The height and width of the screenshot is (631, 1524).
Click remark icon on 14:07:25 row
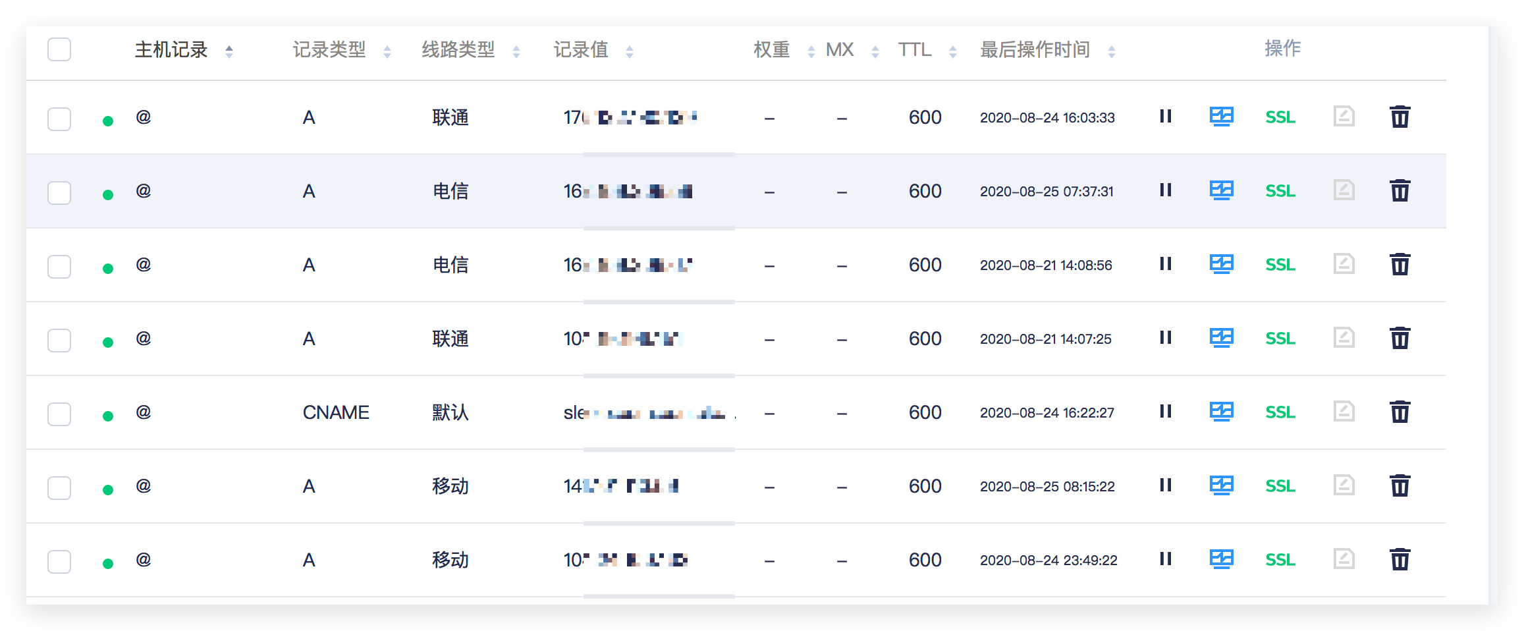click(x=1344, y=338)
